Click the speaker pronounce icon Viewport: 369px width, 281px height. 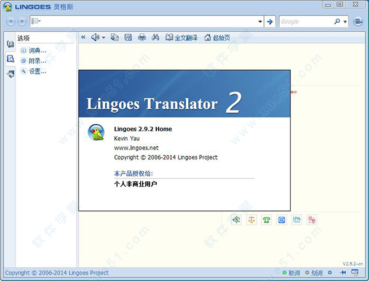tap(95, 37)
